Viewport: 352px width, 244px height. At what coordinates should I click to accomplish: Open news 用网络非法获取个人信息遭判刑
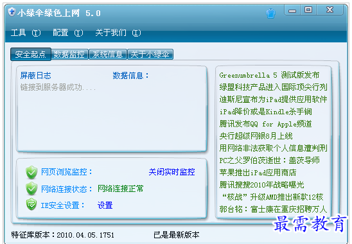coord(273,148)
